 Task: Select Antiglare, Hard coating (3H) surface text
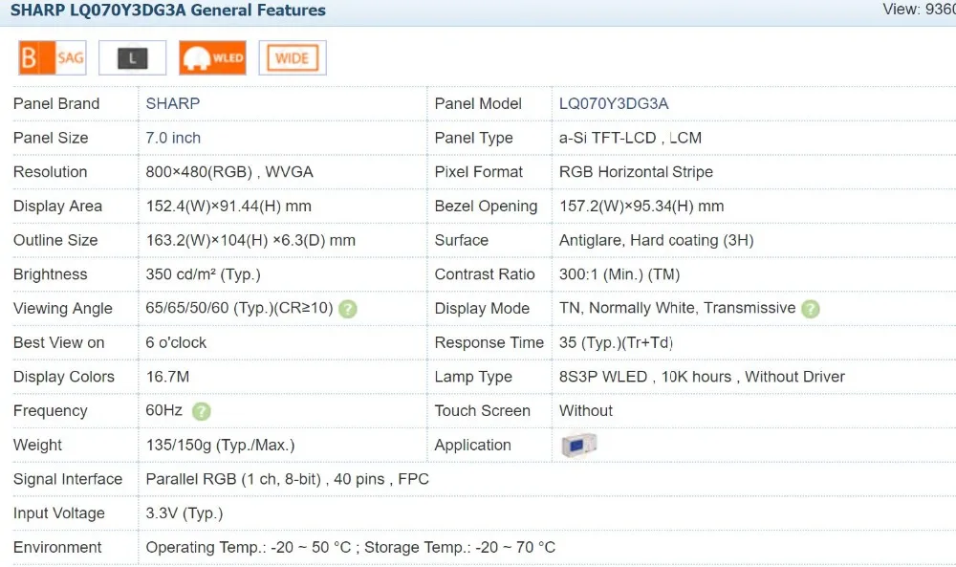pos(657,240)
